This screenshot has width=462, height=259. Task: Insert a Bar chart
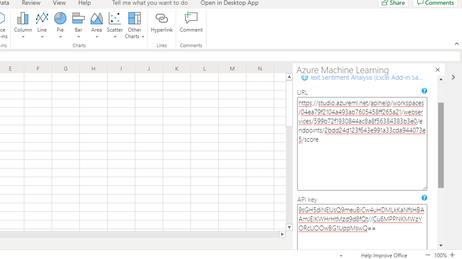click(79, 25)
